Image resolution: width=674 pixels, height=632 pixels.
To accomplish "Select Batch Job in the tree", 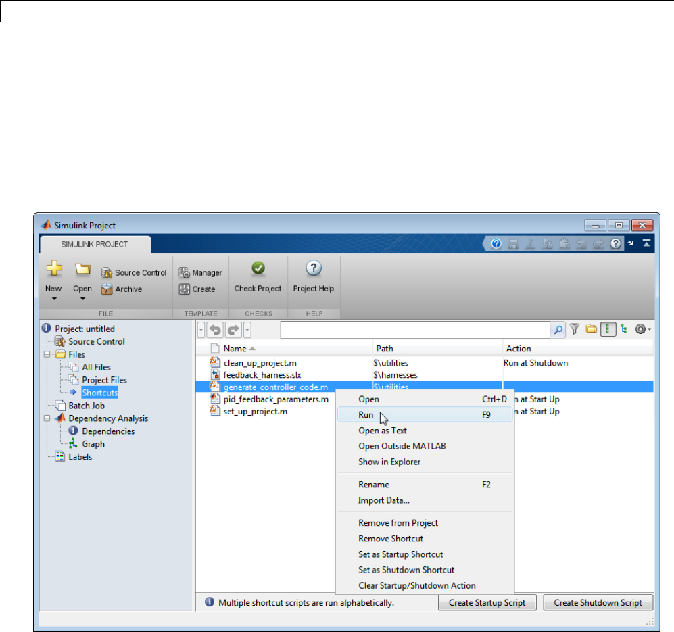I will [x=87, y=406].
